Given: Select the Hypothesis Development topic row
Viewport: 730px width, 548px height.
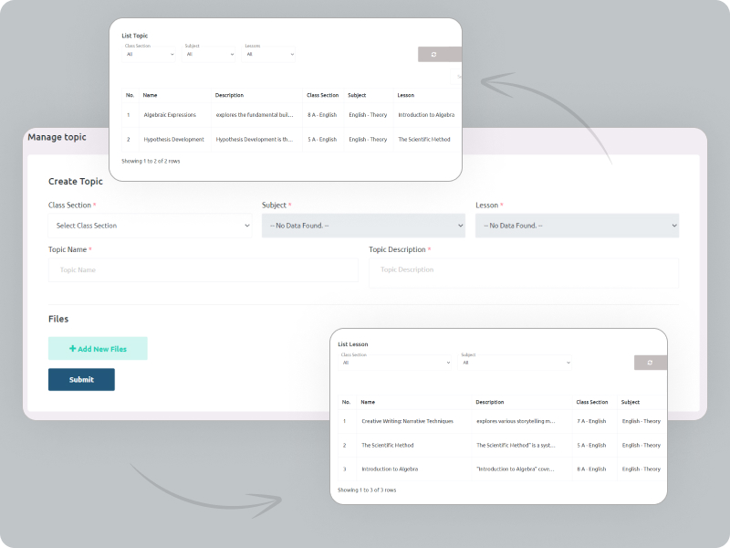Looking at the screenshot, I should coord(172,139).
